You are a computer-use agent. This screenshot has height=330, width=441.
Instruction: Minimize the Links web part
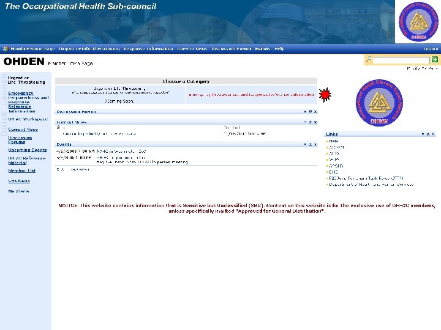click(428, 134)
